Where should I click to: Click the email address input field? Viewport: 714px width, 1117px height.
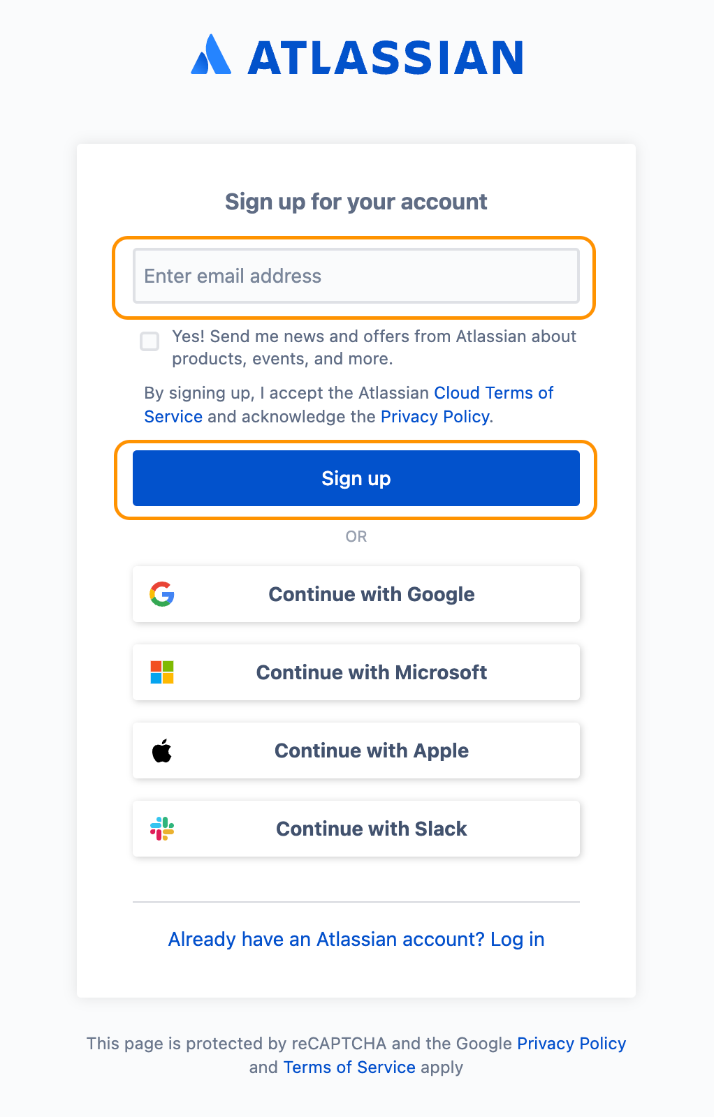pyautogui.click(x=356, y=276)
